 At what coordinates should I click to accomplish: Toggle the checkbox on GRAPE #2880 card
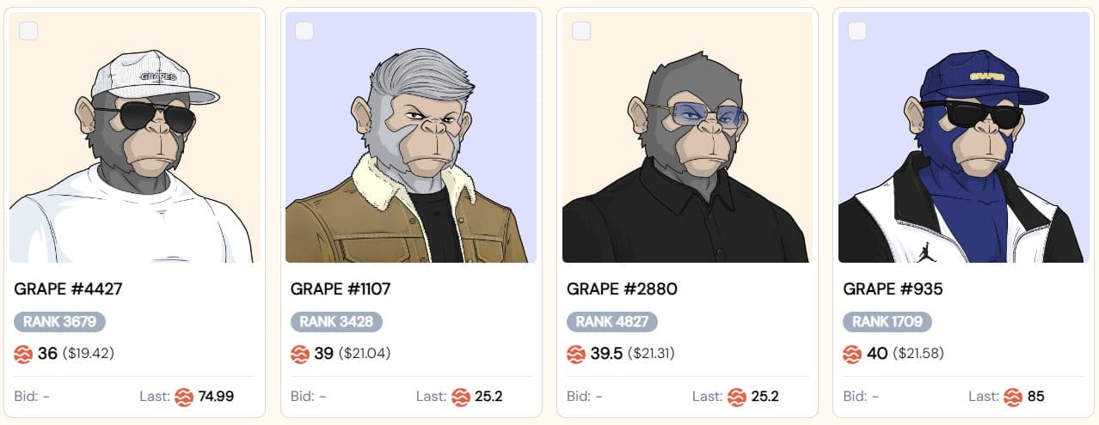581,31
